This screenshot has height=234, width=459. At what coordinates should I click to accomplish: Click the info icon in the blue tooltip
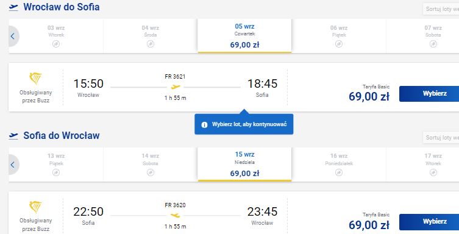204,124
